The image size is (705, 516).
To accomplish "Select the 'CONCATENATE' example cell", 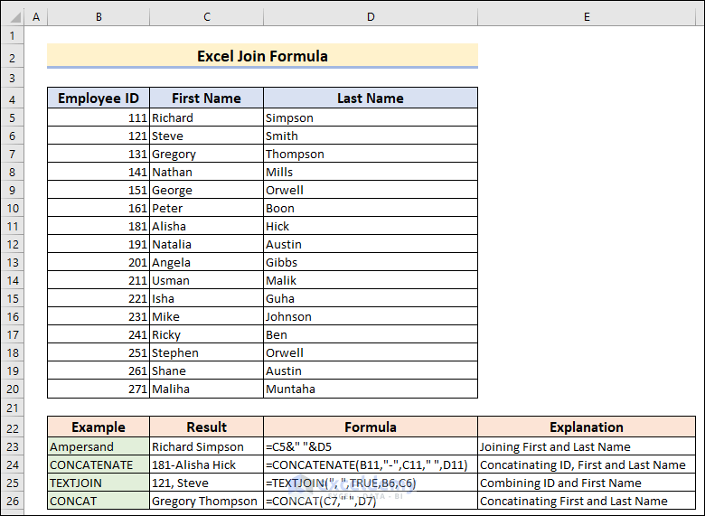I will (x=99, y=464).
